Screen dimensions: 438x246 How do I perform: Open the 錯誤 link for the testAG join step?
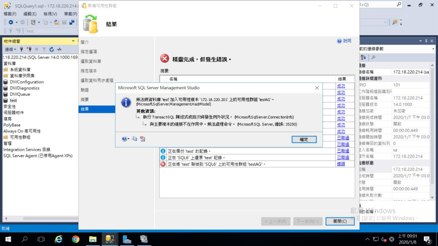[341, 164]
